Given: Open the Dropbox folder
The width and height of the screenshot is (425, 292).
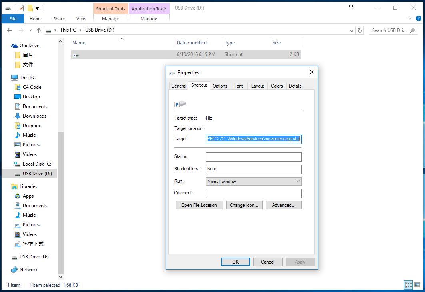Looking at the screenshot, I should coord(32,126).
